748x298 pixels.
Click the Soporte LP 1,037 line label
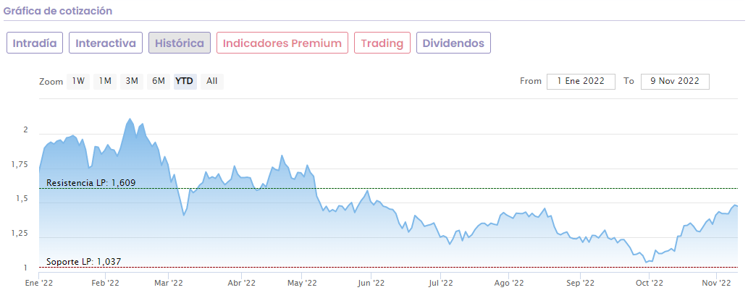click(86, 262)
